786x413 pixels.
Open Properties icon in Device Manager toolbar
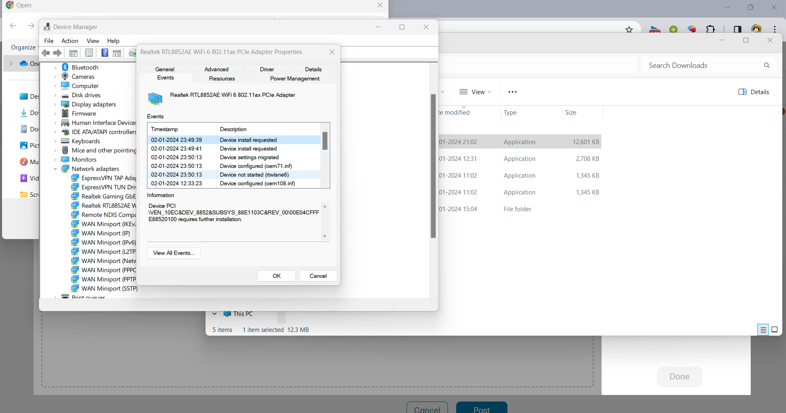pyautogui.click(x=89, y=53)
